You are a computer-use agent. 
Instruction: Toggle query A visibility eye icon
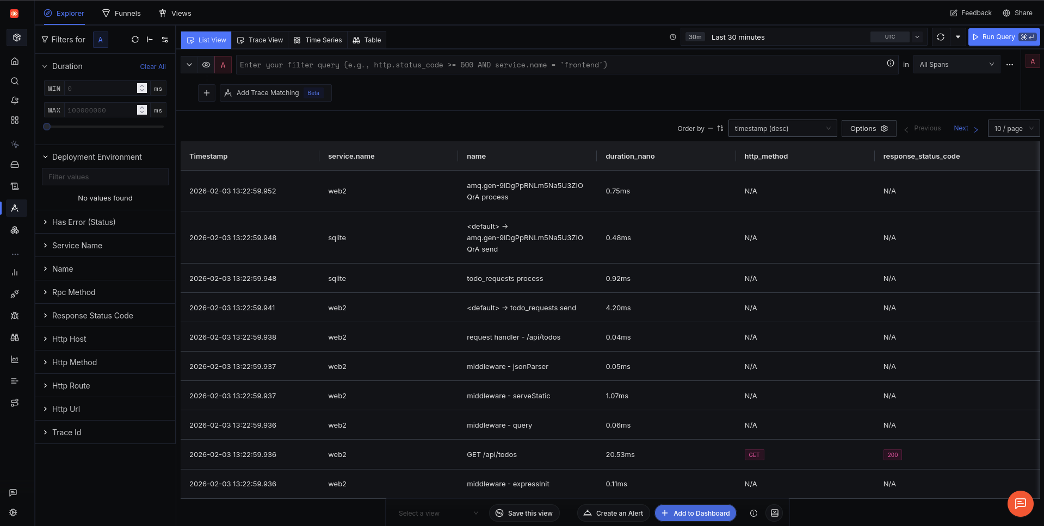pyautogui.click(x=206, y=65)
